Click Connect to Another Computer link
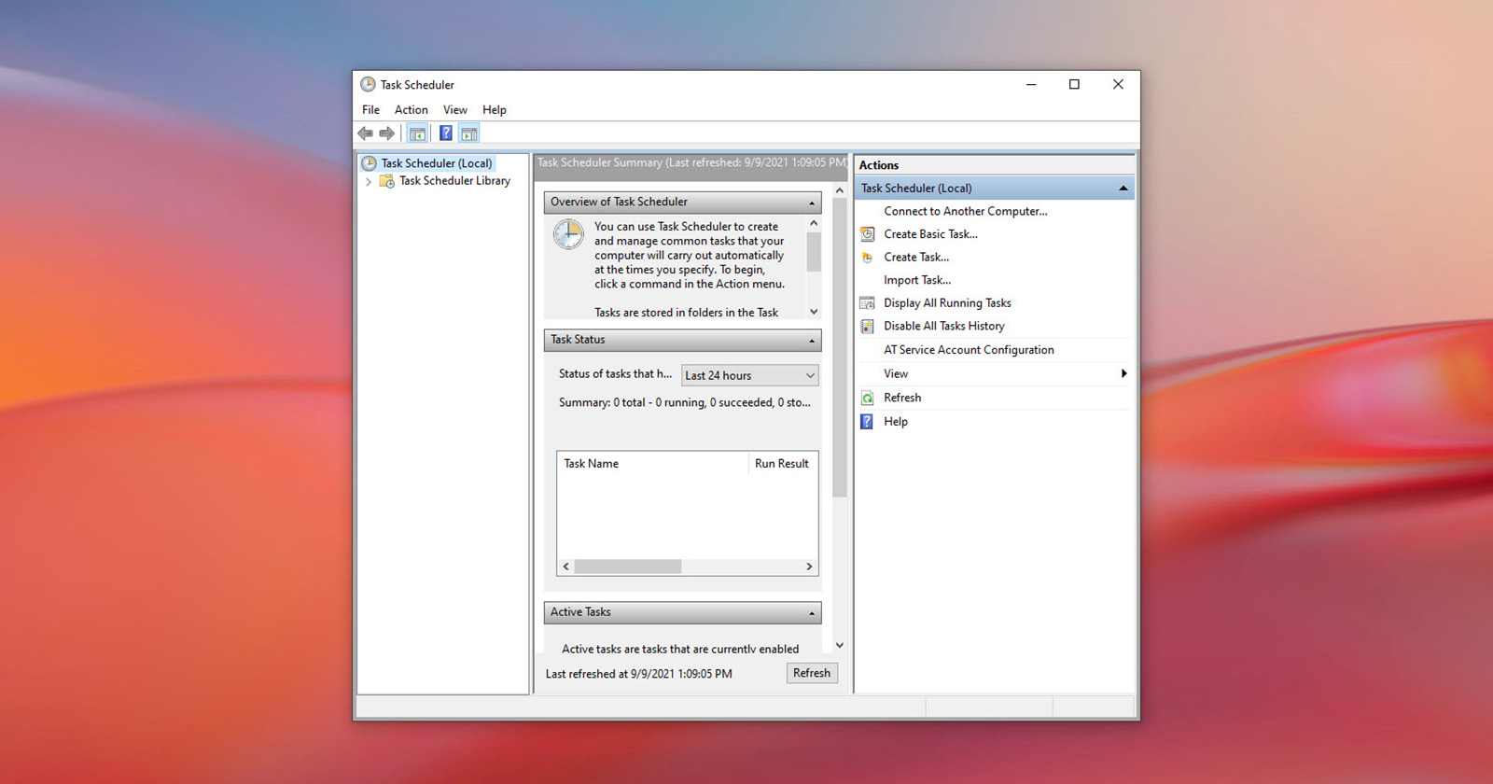This screenshot has width=1493, height=784. pos(965,212)
